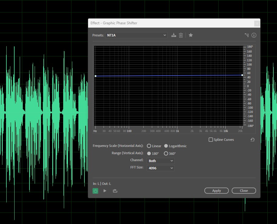Select Logarithmic frequency scale

tap(166, 146)
